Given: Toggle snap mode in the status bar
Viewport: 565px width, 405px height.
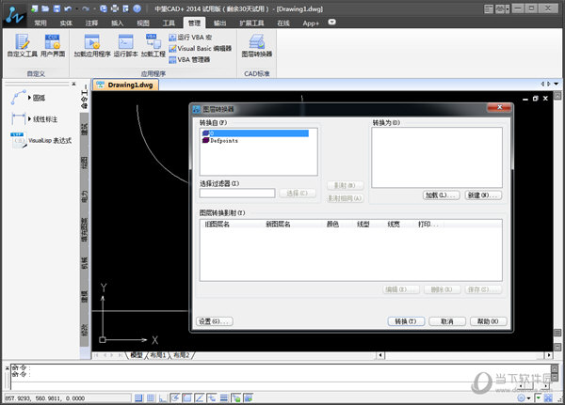Looking at the screenshot, I should pos(138,397).
